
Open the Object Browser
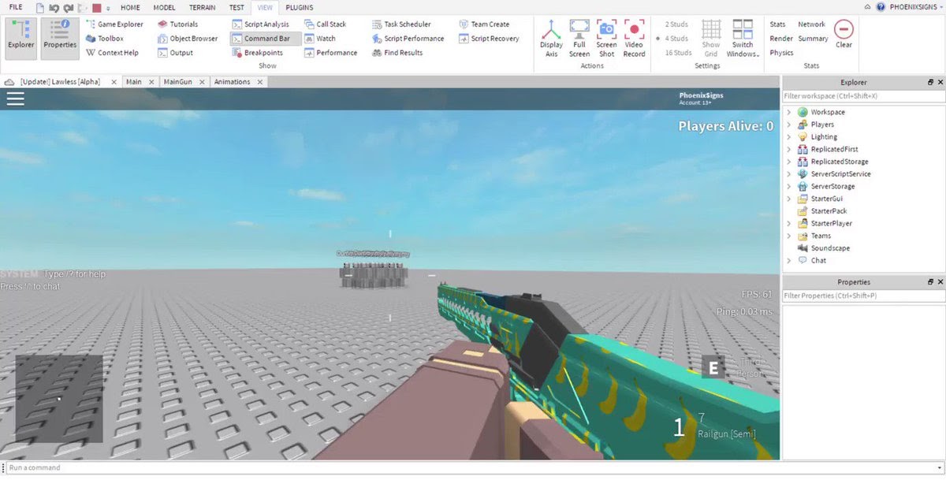point(188,39)
